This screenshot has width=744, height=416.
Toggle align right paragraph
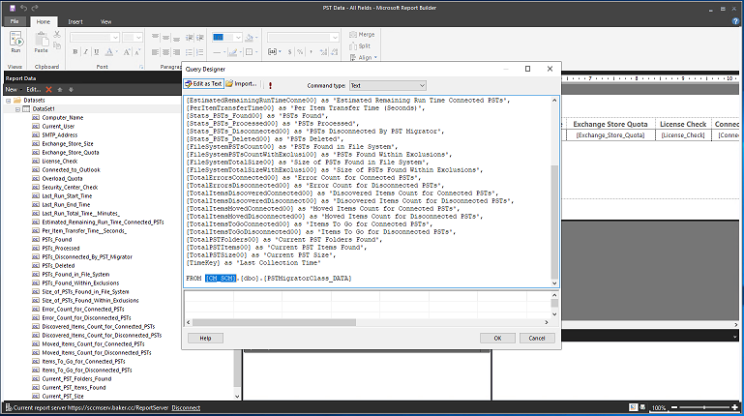pos(176,51)
